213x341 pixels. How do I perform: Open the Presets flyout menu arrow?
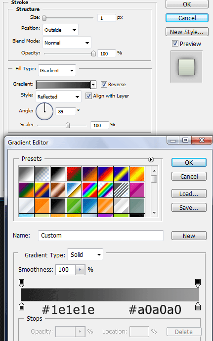151,160
